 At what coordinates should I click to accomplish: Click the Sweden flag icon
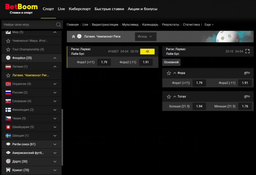click(x=8, y=136)
